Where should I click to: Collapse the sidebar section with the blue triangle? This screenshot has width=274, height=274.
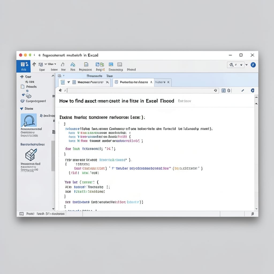[21, 109]
